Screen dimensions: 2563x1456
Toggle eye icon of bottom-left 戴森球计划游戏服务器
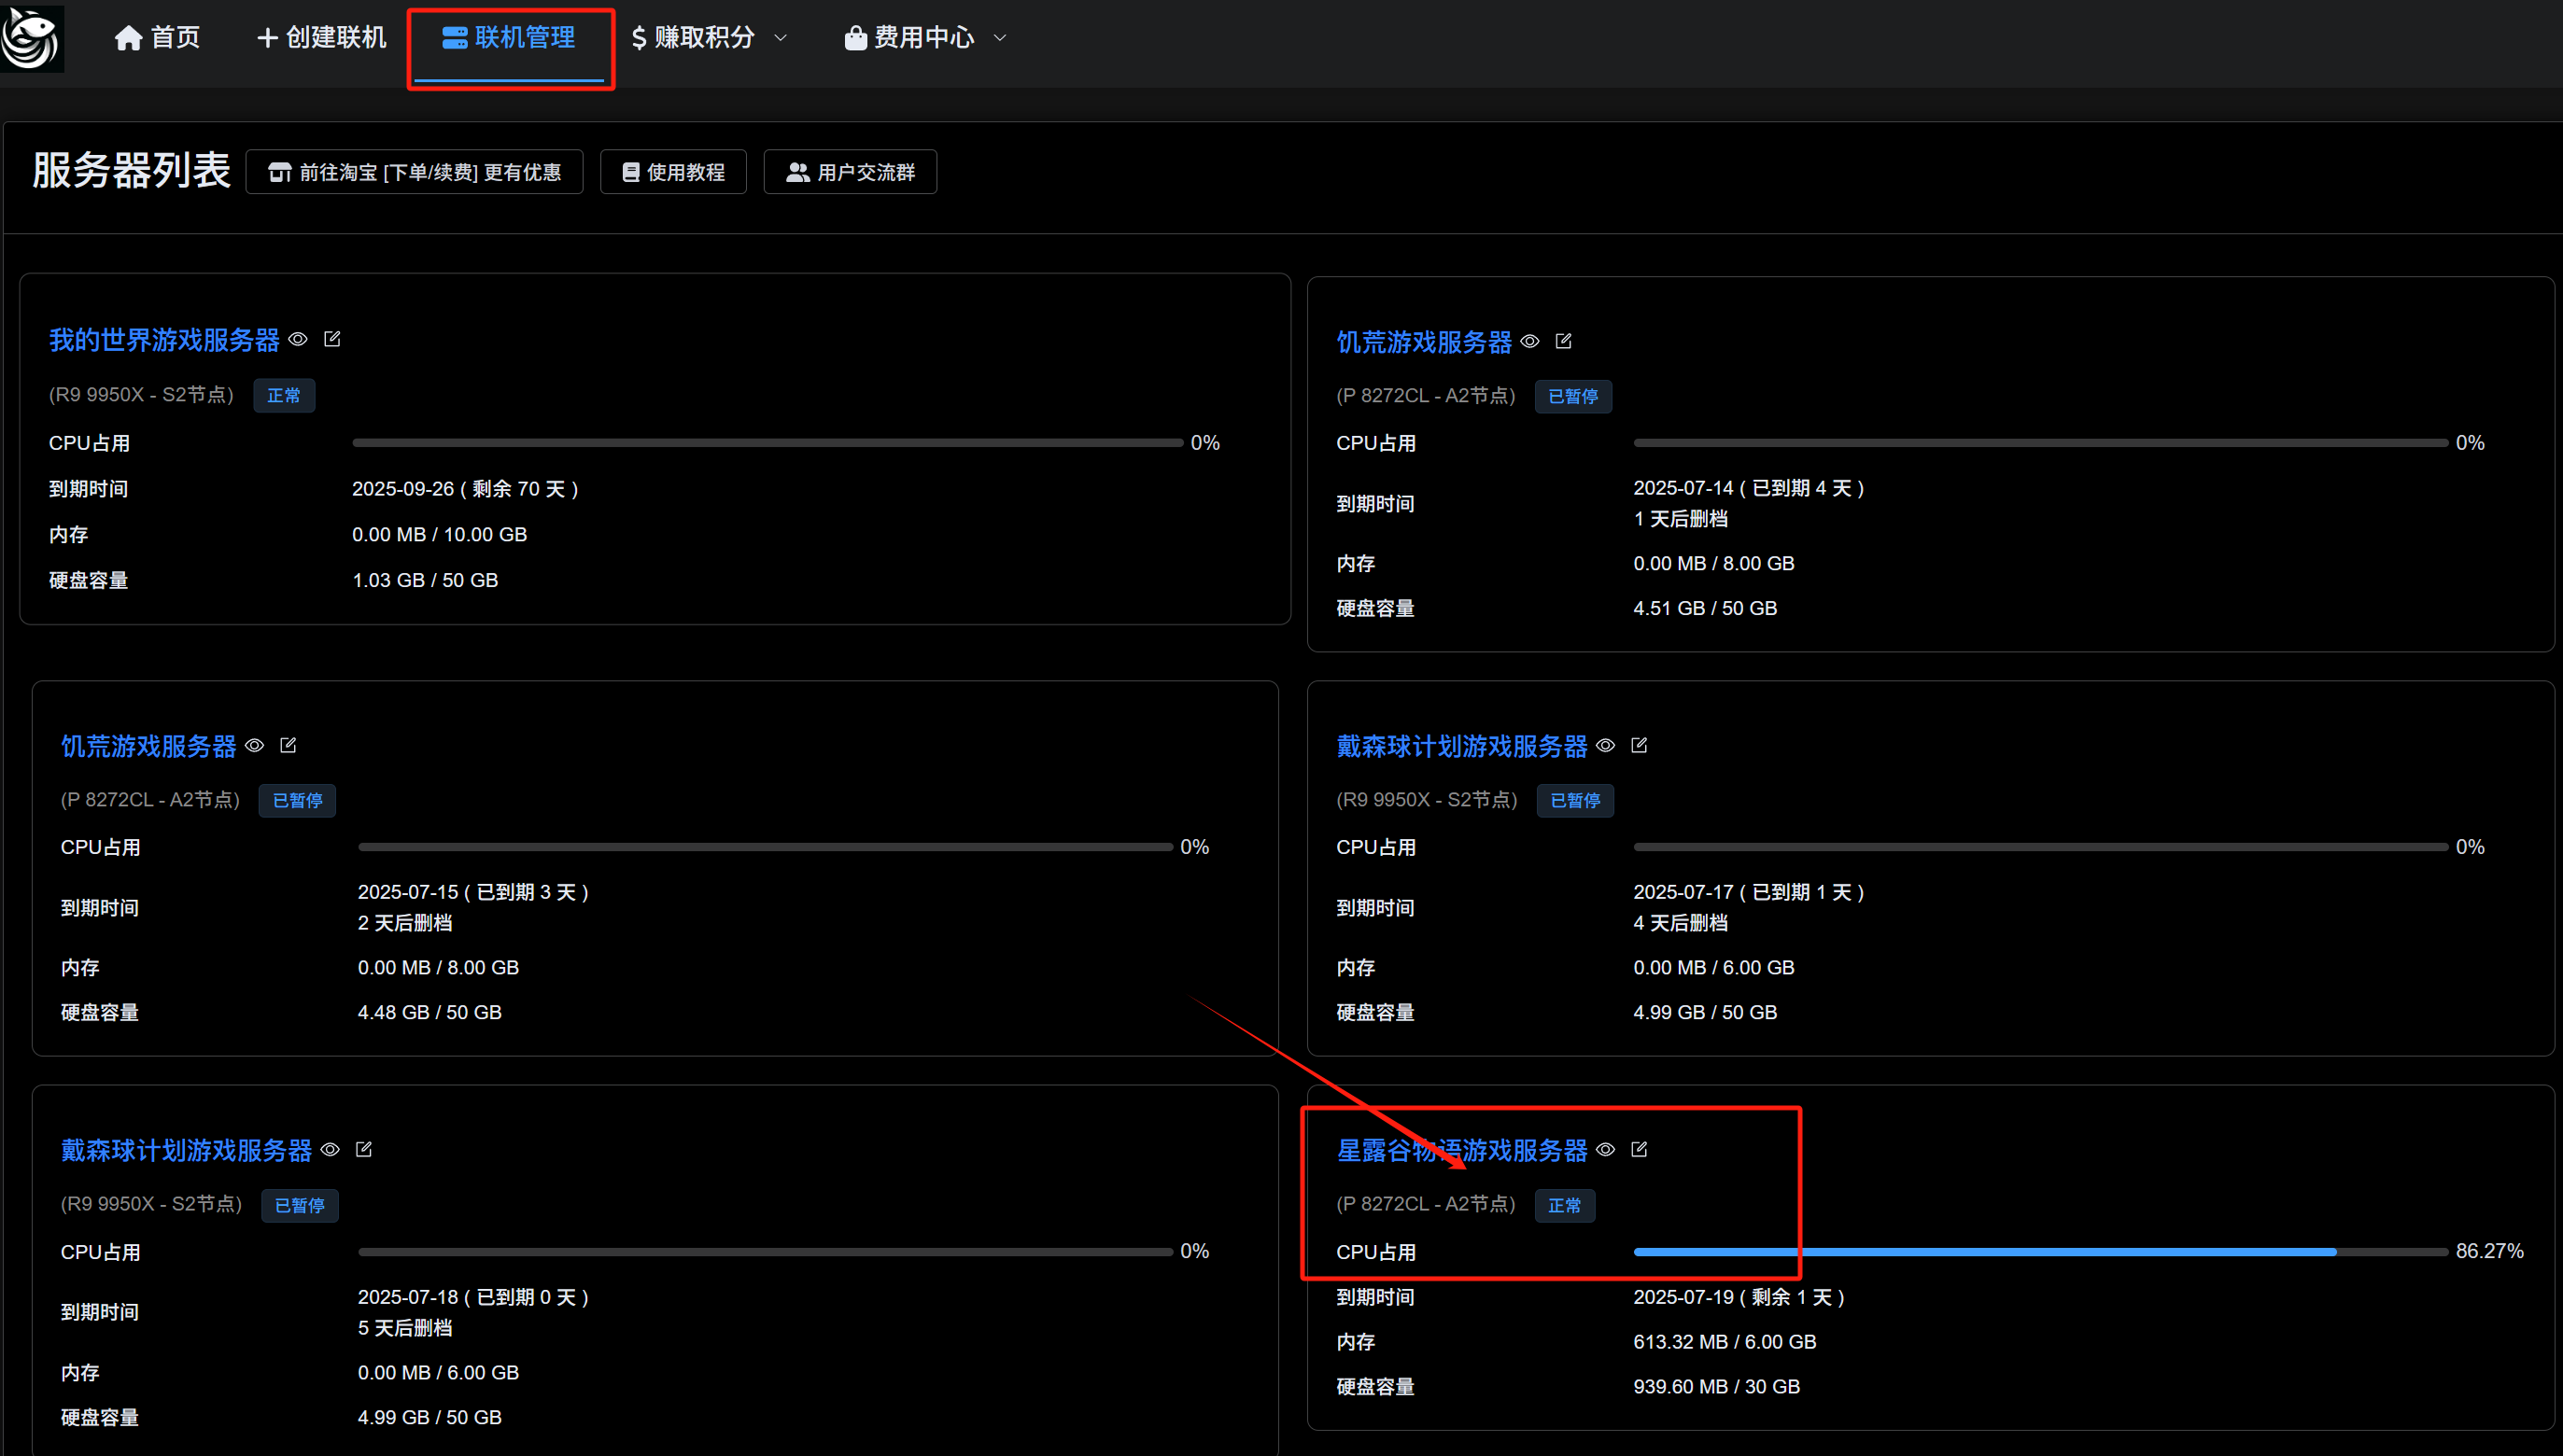(331, 1150)
